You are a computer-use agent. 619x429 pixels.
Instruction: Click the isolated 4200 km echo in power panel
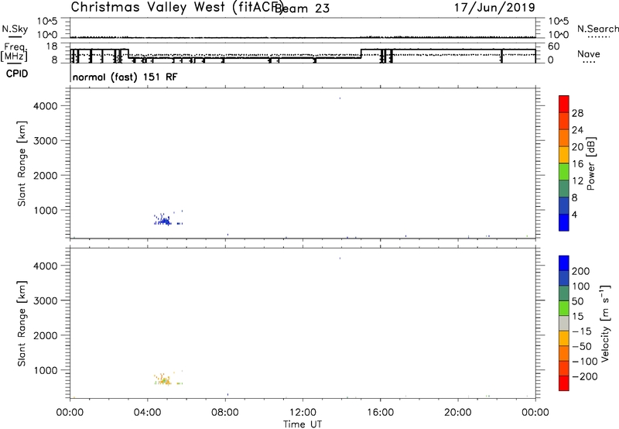(340, 98)
